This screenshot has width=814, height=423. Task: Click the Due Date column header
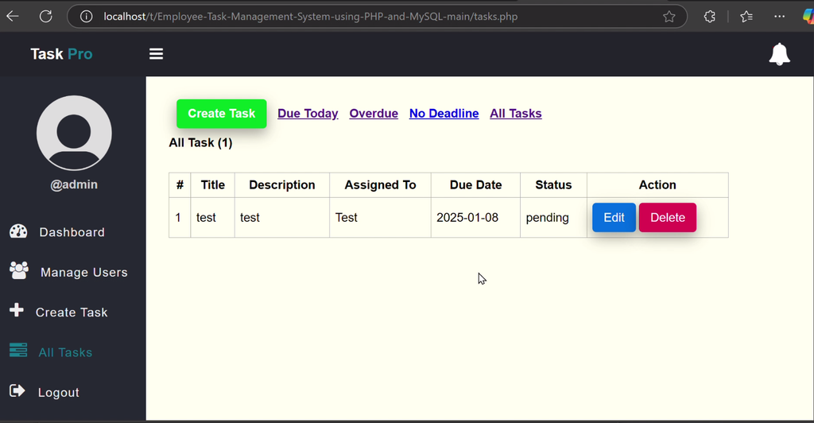[475, 184]
